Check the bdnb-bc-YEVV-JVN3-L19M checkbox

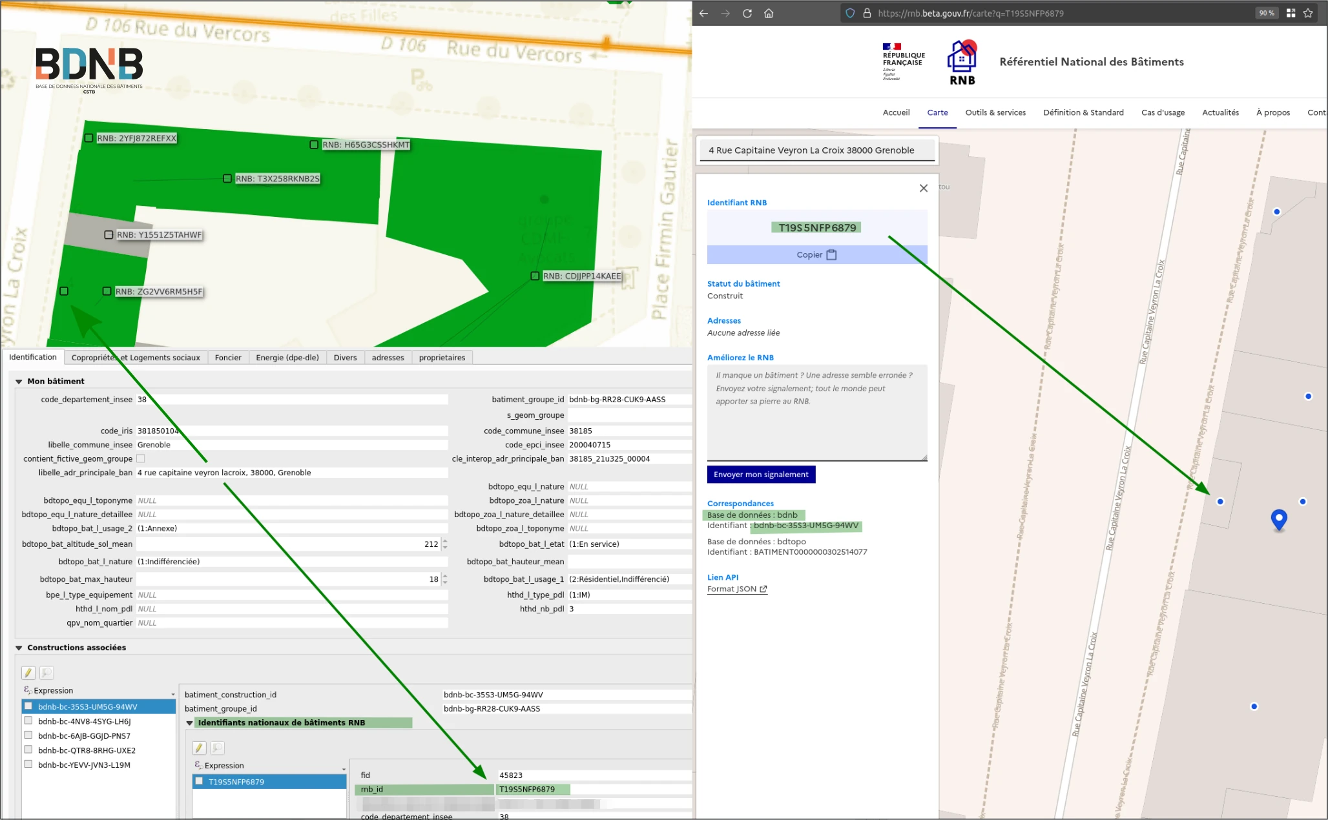click(28, 764)
